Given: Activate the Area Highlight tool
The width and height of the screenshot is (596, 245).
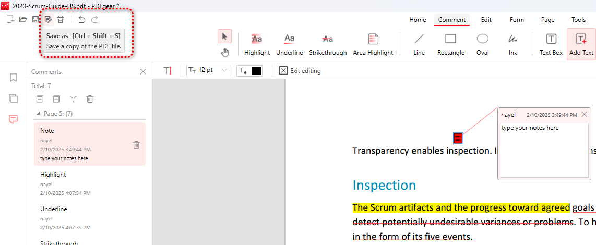Looking at the screenshot, I should [x=373, y=44].
